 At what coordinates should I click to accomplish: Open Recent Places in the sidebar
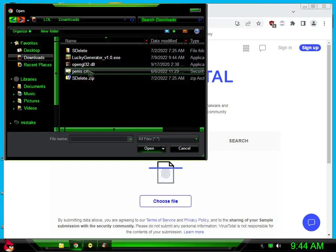point(38,65)
